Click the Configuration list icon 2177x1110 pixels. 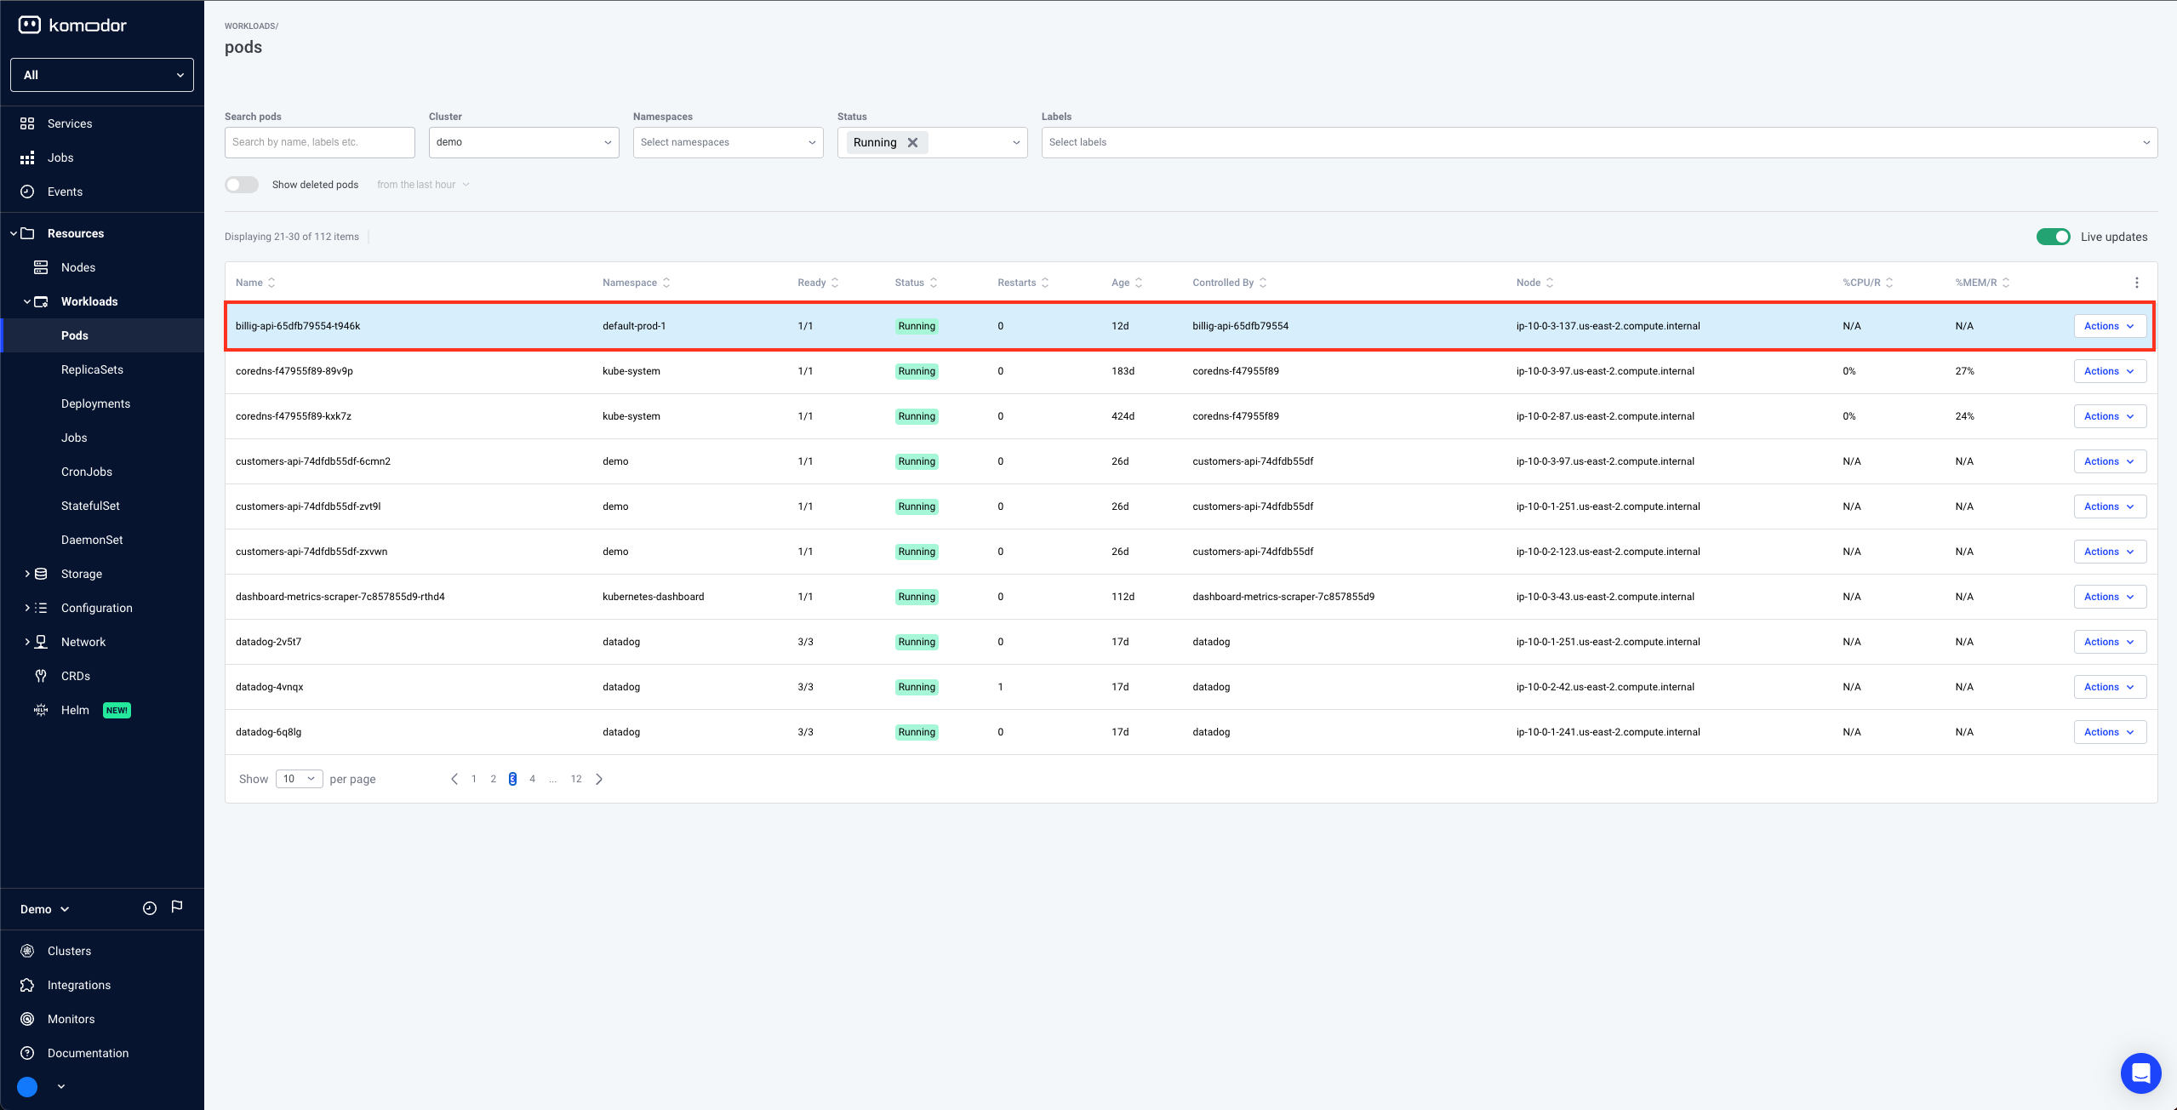(41, 608)
